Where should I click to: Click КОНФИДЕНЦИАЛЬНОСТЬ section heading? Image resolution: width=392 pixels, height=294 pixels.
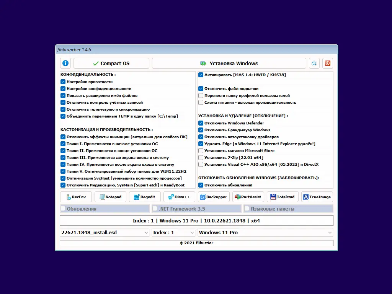coord(88,75)
